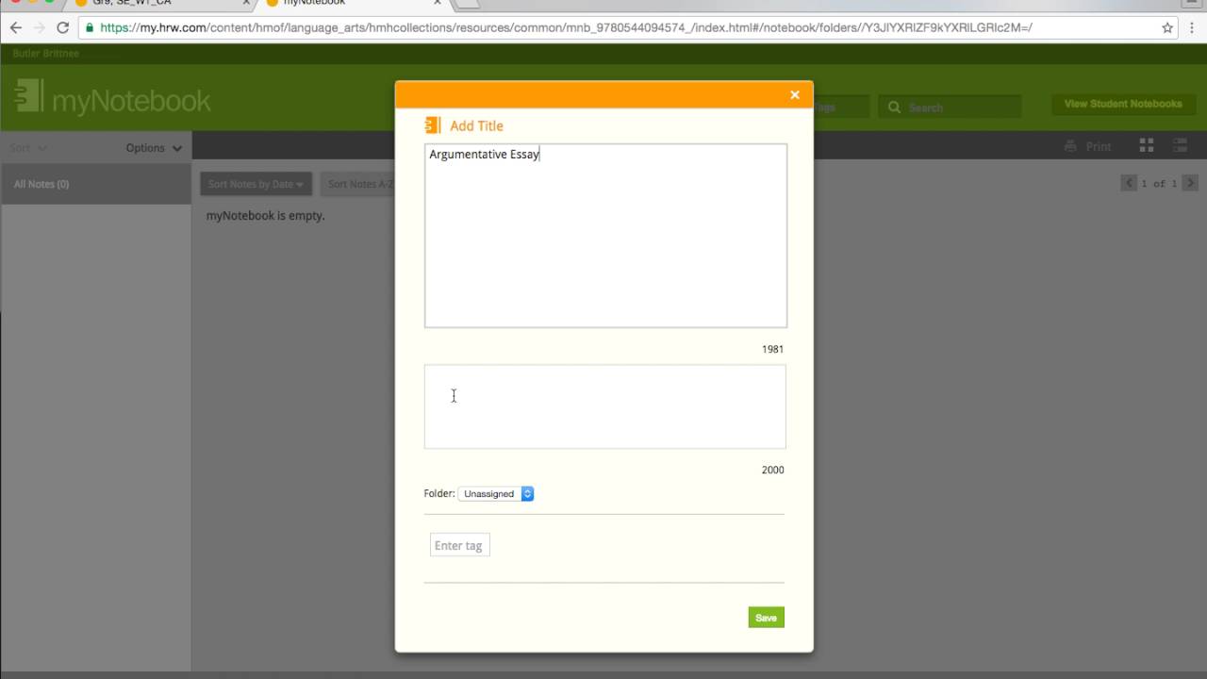This screenshot has width=1207, height=679.
Task: Switch to the list view icon
Action: click(1180, 145)
